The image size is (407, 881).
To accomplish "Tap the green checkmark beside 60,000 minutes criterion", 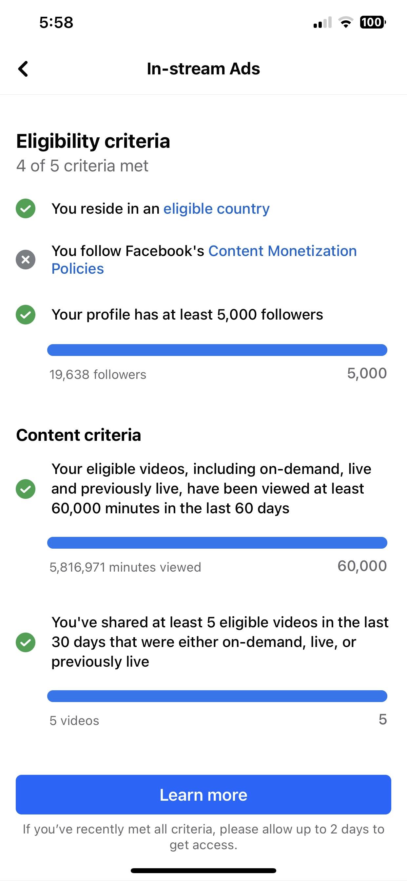I will click(26, 489).
